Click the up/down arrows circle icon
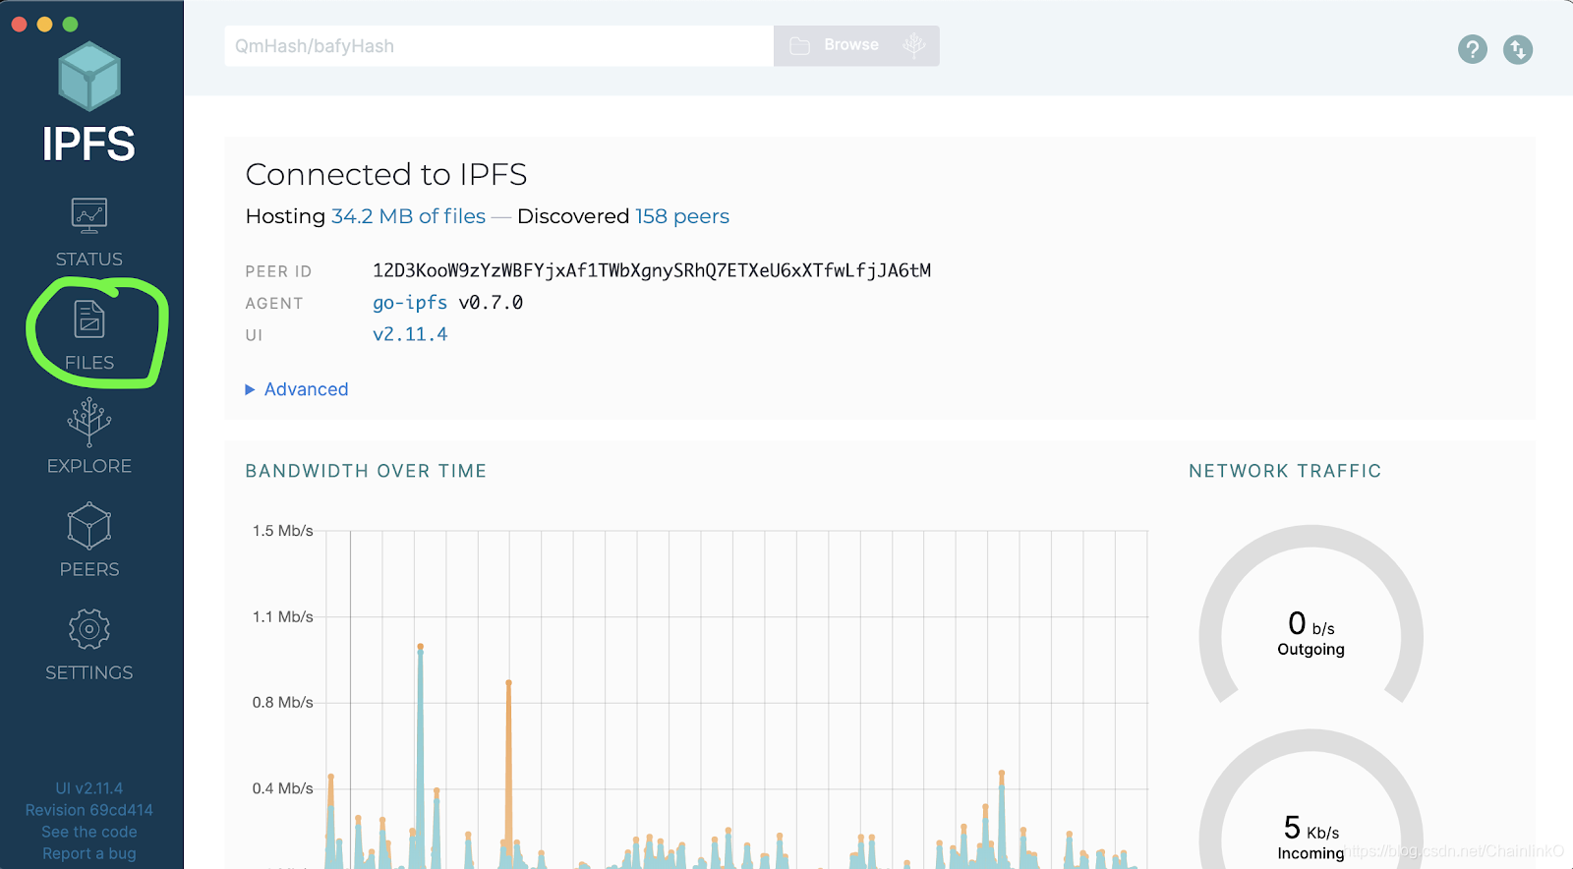Image resolution: width=1573 pixels, height=869 pixels. pyautogui.click(x=1518, y=49)
